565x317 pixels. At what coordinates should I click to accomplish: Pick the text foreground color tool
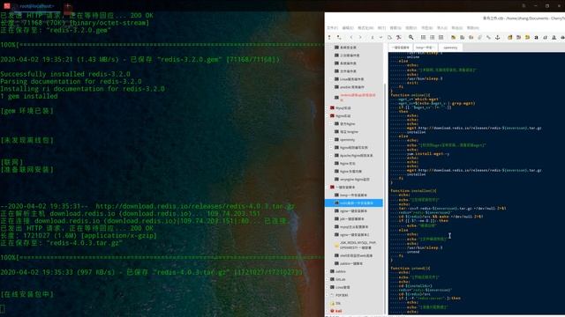[x=518, y=37]
